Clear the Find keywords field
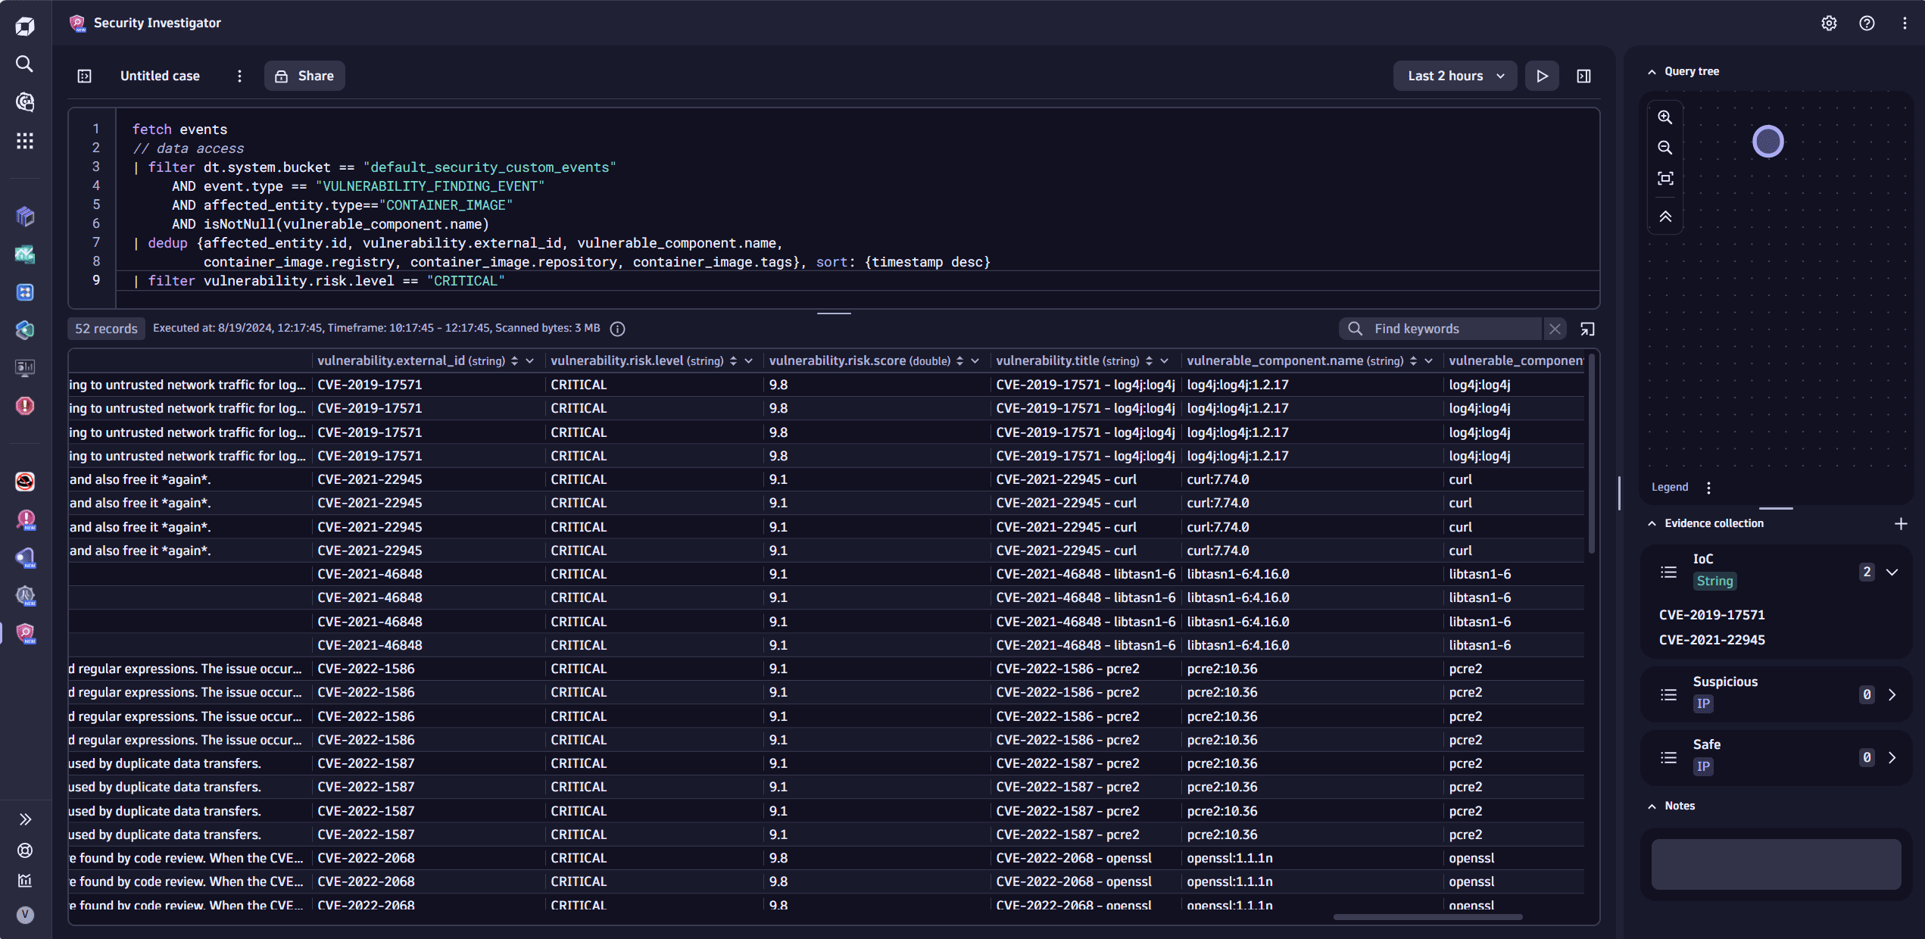Image resolution: width=1925 pixels, height=939 pixels. [x=1555, y=329]
